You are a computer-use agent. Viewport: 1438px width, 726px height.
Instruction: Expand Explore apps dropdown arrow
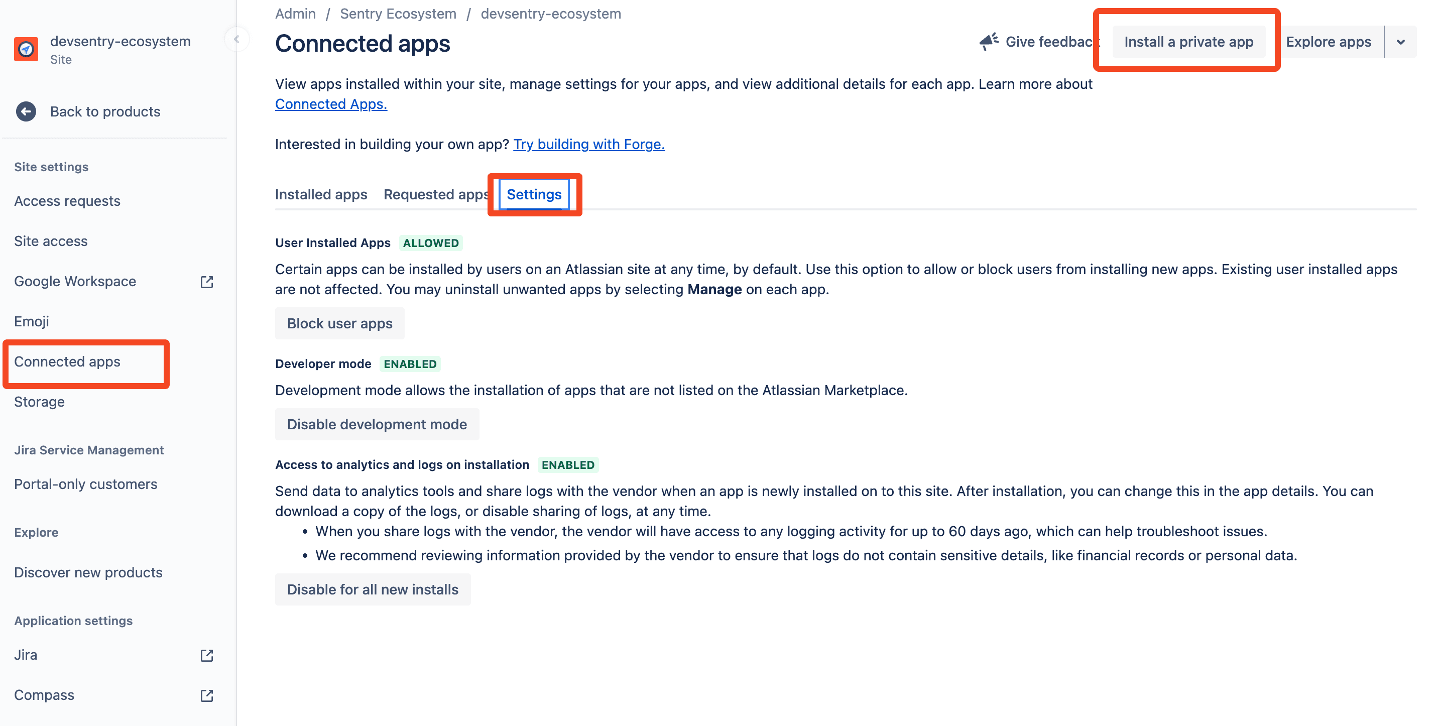(x=1400, y=42)
